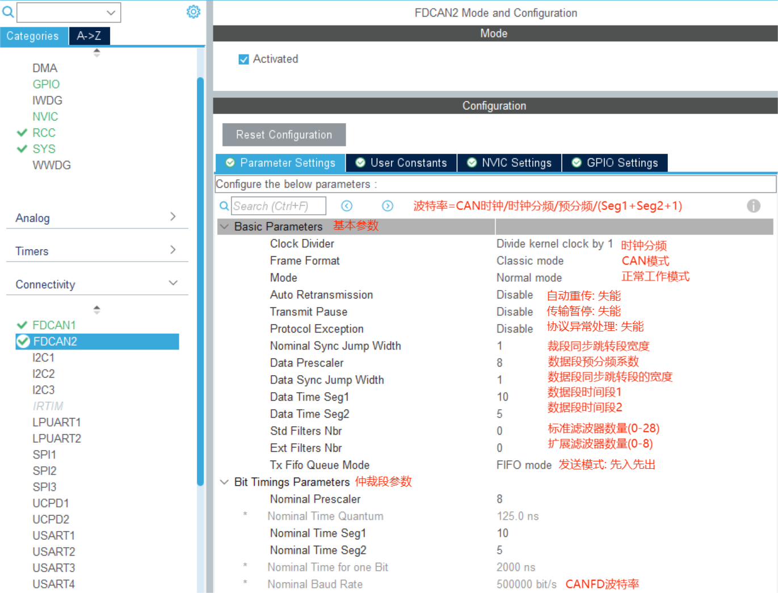Click the Nominal Time Seg1 value 10
778x593 pixels.
tap(503, 533)
